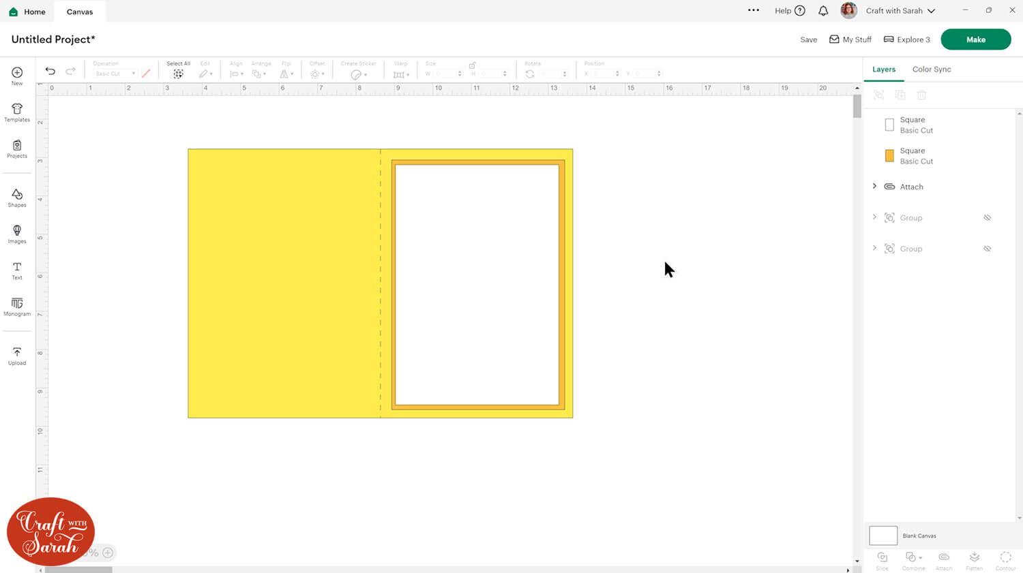Screen dimensions: 1023x573
Task: Open the Images library
Action: 17,234
